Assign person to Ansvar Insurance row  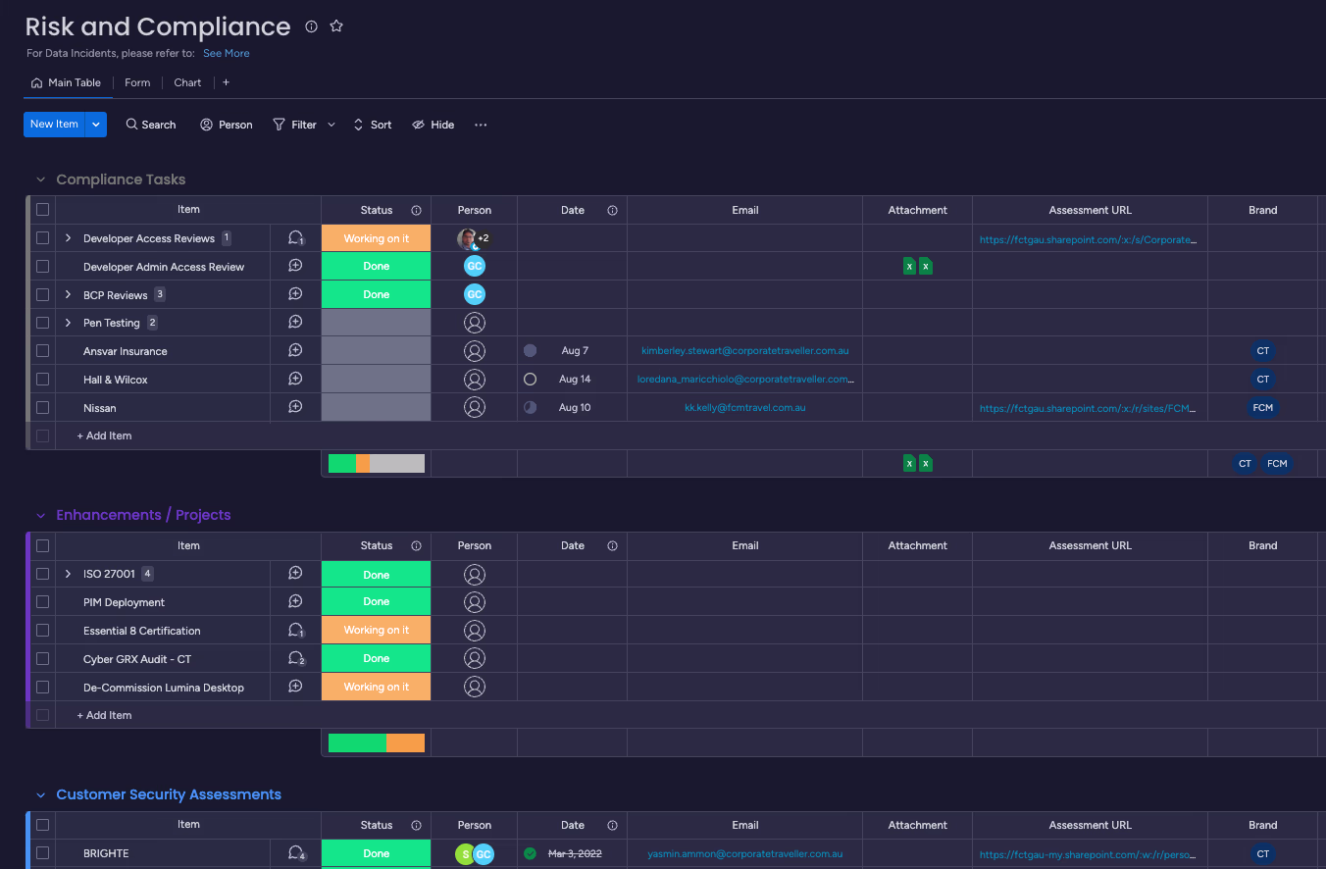[475, 350]
